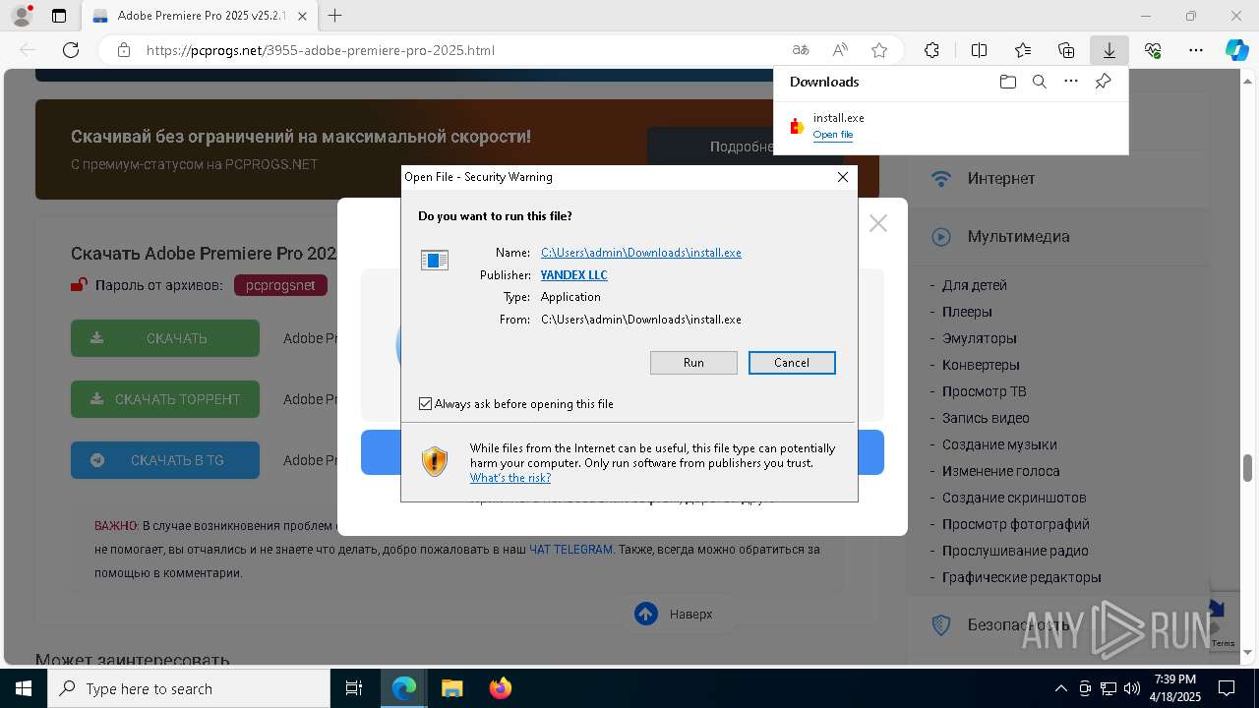Viewport: 1259px width, 708px height.
Task: Click the pcprogsnet password badge
Action: (x=280, y=285)
